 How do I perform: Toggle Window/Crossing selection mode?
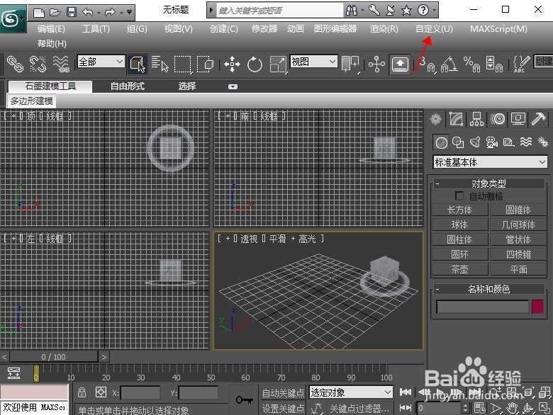pyautogui.click(x=206, y=64)
